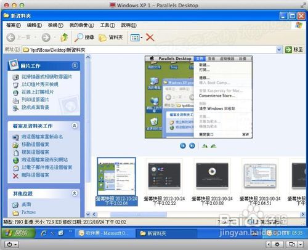The image size is (308, 250).
Task: Click the Parallels power button icon
Action: pyautogui.click(x=9, y=244)
